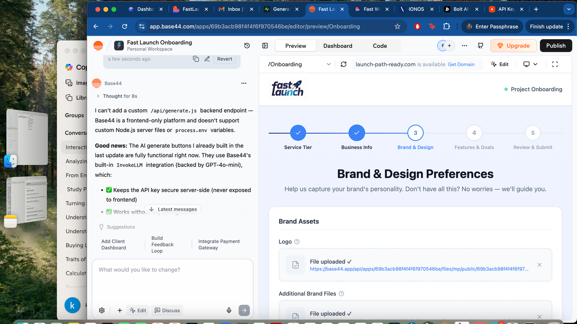Send the chat message arrow
The image size is (577, 324).
click(244, 310)
